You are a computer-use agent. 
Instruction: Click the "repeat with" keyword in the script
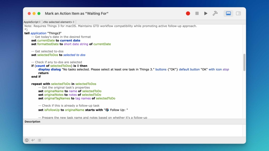pyautogui.click(x=41, y=84)
